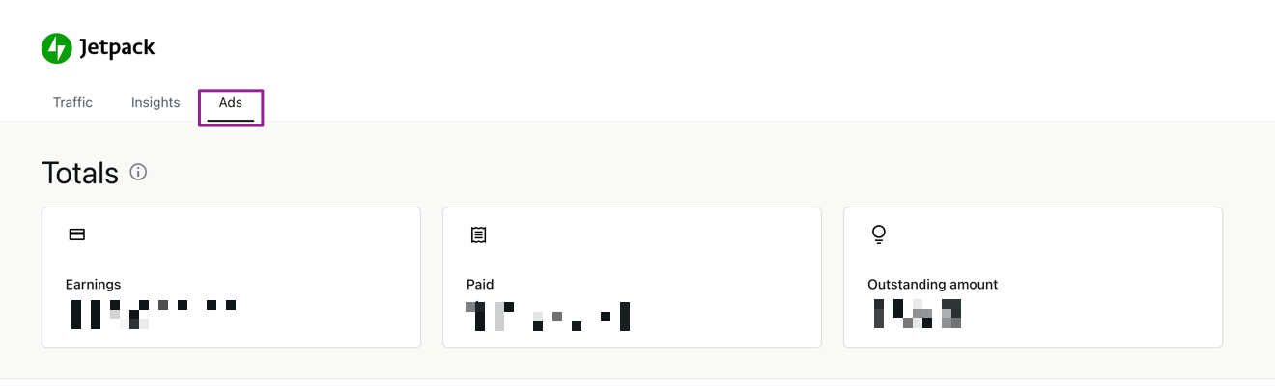Viewport: 1275px width, 386px height.
Task: Open the Insights tab
Action: [x=156, y=102]
